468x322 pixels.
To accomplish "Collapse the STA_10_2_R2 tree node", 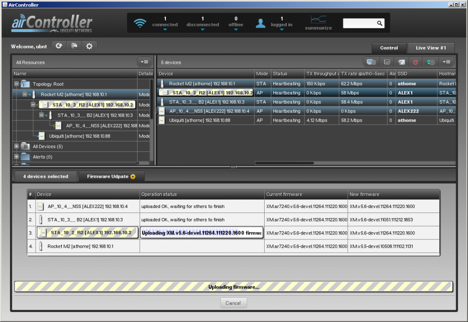I will click(33, 105).
